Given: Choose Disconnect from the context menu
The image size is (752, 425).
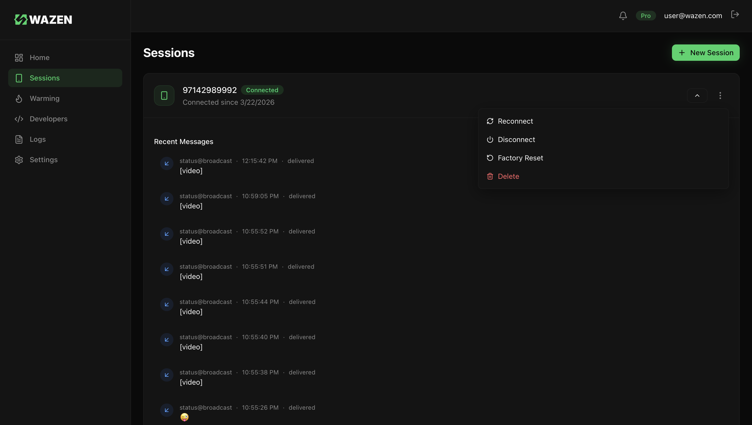Looking at the screenshot, I should pyautogui.click(x=516, y=139).
